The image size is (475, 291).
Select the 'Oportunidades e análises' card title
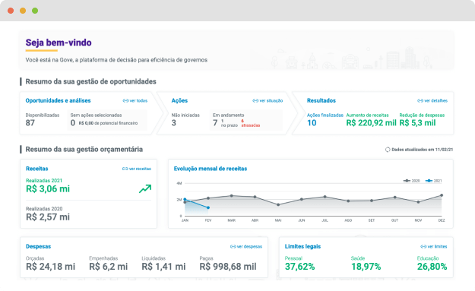tap(59, 101)
